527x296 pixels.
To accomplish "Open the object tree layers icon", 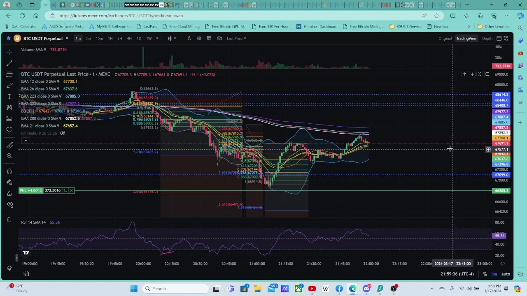I will (x=9, y=268).
